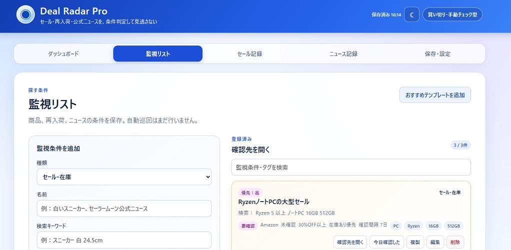
Task: Open the ダッシュボード tab
Action: tap(63, 54)
